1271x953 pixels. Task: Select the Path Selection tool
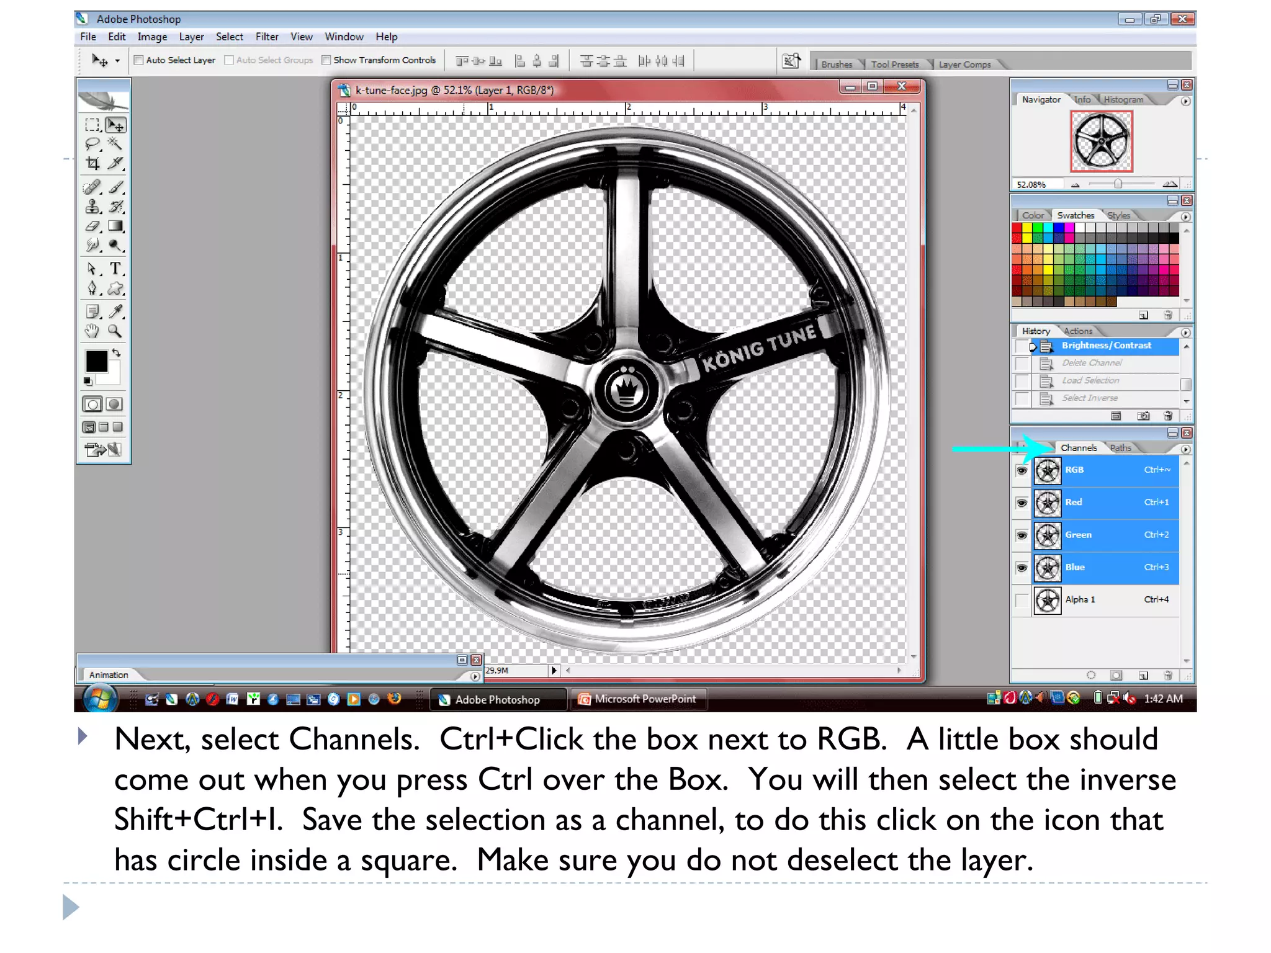(92, 269)
